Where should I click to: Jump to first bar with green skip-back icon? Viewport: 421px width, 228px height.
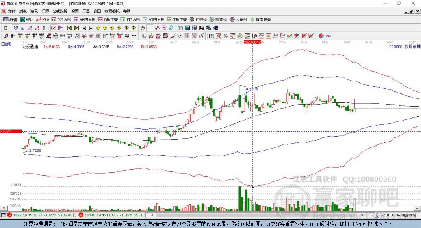click(x=69, y=28)
